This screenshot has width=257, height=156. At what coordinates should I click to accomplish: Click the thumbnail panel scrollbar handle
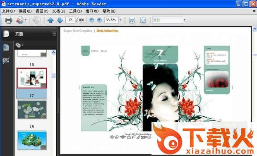coord(53,75)
